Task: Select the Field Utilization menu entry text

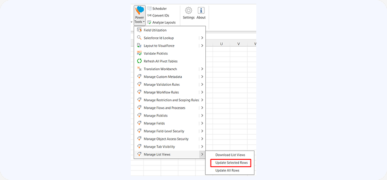Action: pyautogui.click(x=155, y=30)
